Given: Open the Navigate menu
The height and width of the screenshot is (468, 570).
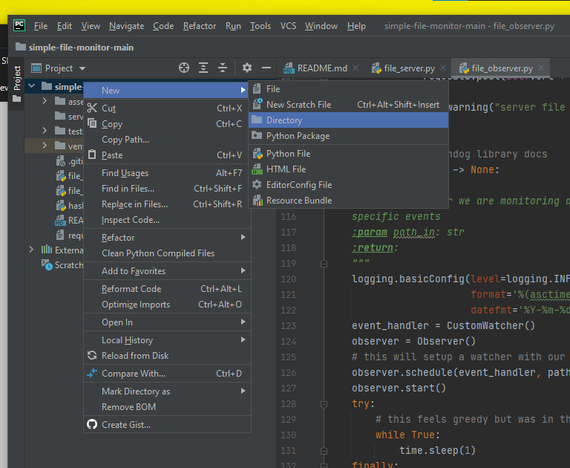Looking at the screenshot, I should (126, 26).
